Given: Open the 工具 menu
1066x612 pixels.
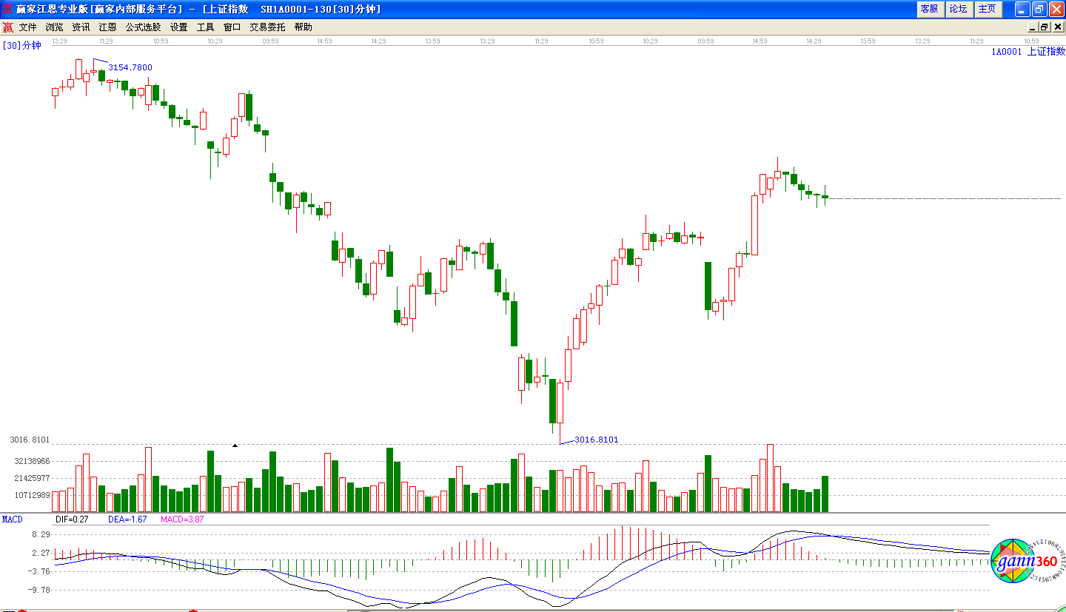Looking at the screenshot, I should point(205,27).
